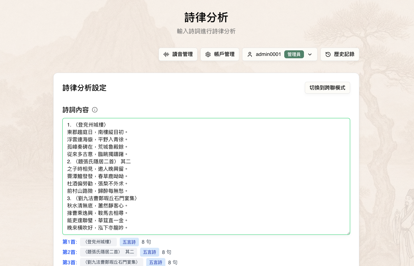Click the green 管理員 badge
This screenshot has width=414, height=266.
pos(294,54)
